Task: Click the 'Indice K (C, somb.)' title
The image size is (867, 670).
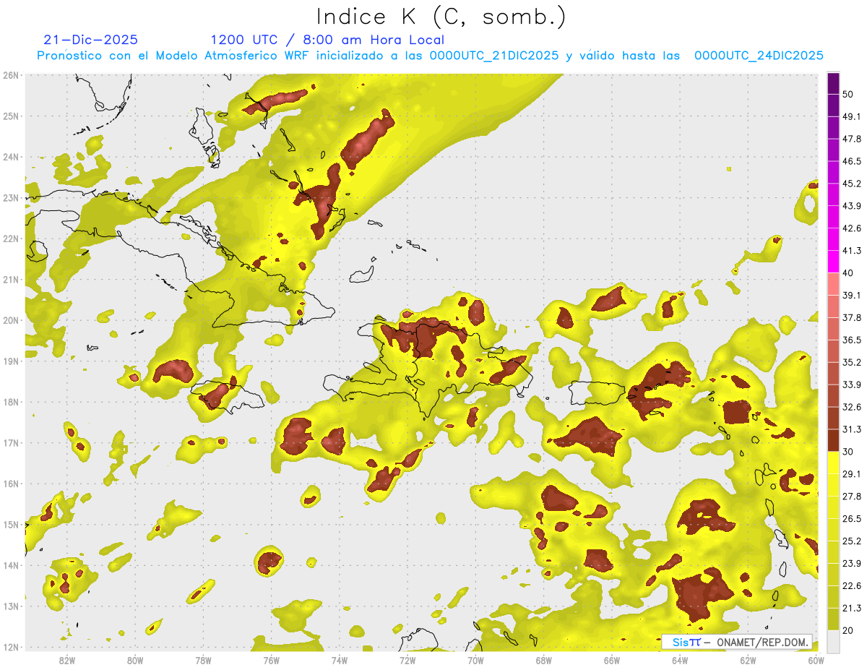Action: [x=440, y=17]
